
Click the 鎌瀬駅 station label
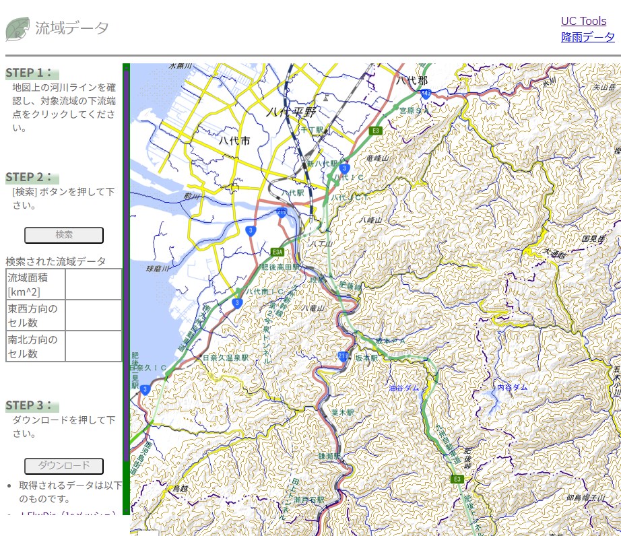coord(329,457)
